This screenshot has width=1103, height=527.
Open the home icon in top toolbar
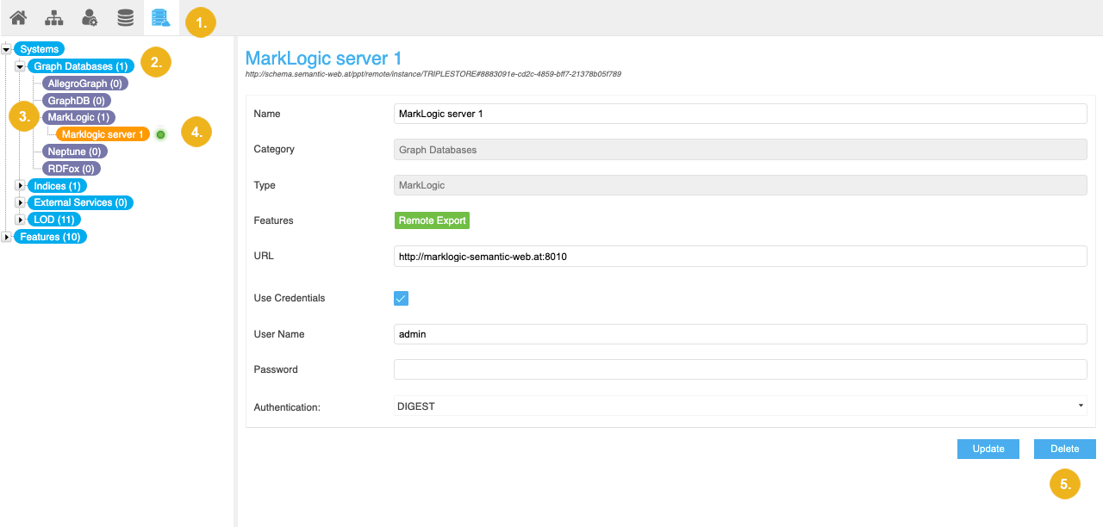tap(18, 17)
